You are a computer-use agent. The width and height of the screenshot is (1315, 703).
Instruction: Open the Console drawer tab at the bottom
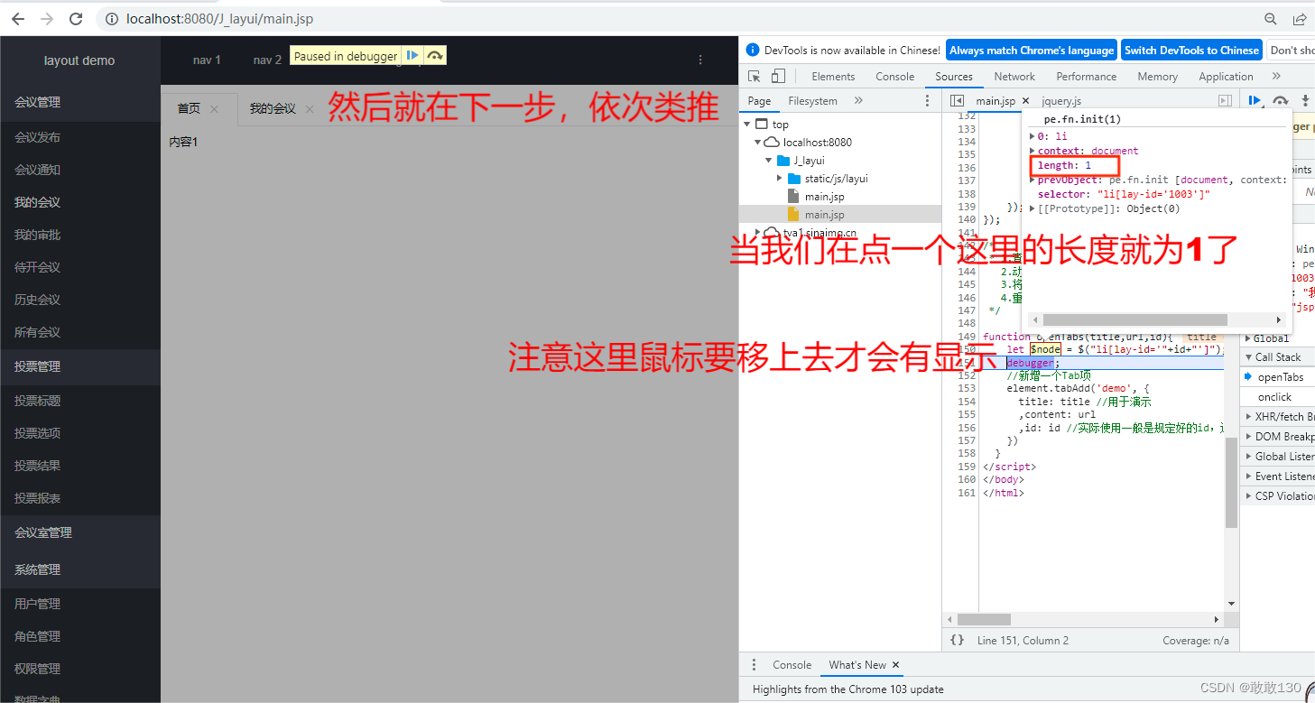[792, 665]
